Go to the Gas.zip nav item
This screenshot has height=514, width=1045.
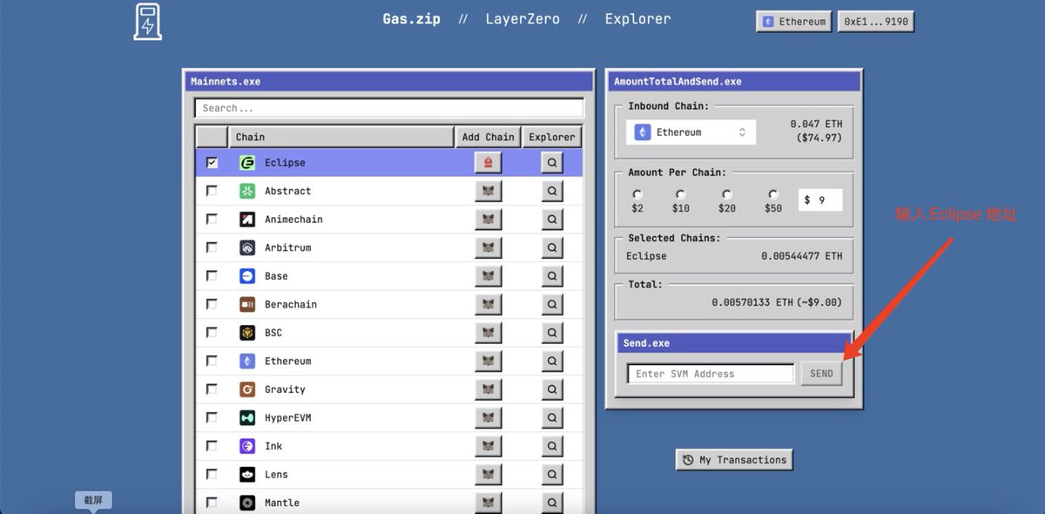pos(412,18)
